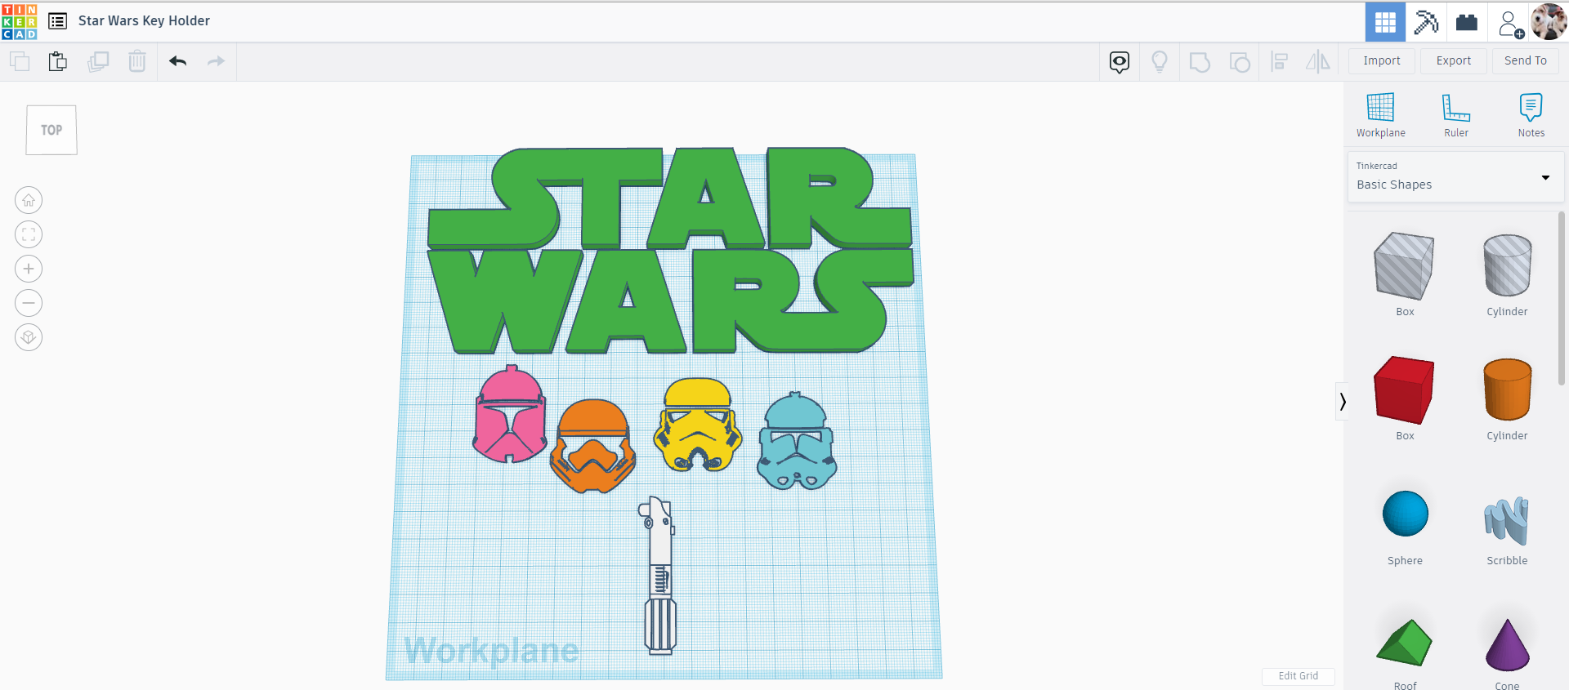Image resolution: width=1569 pixels, height=690 pixels.
Task: Click the Home view button
Action: pos(29,200)
